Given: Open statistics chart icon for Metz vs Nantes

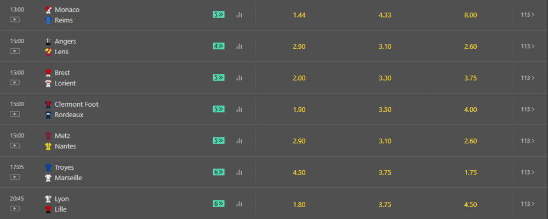Looking at the screenshot, I should 239,140.
